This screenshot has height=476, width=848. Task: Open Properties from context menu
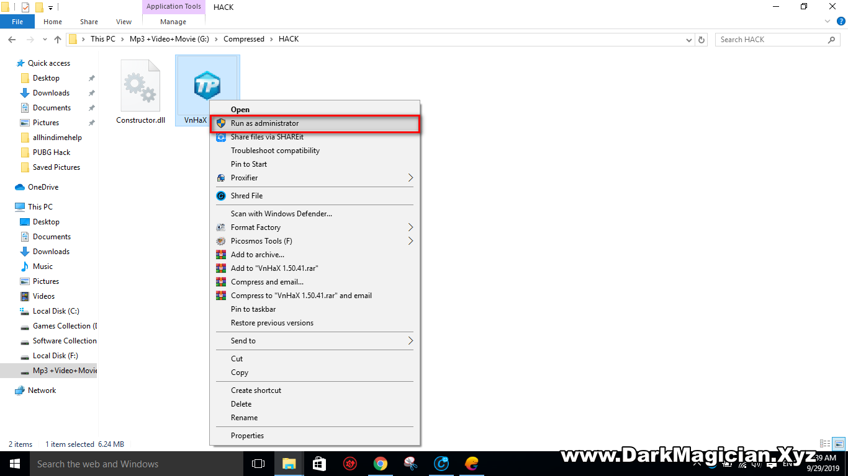[315, 436]
